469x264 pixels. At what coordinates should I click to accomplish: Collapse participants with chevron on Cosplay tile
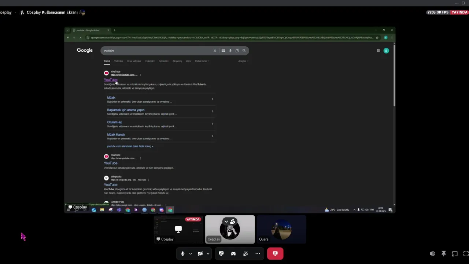tap(226, 221)
